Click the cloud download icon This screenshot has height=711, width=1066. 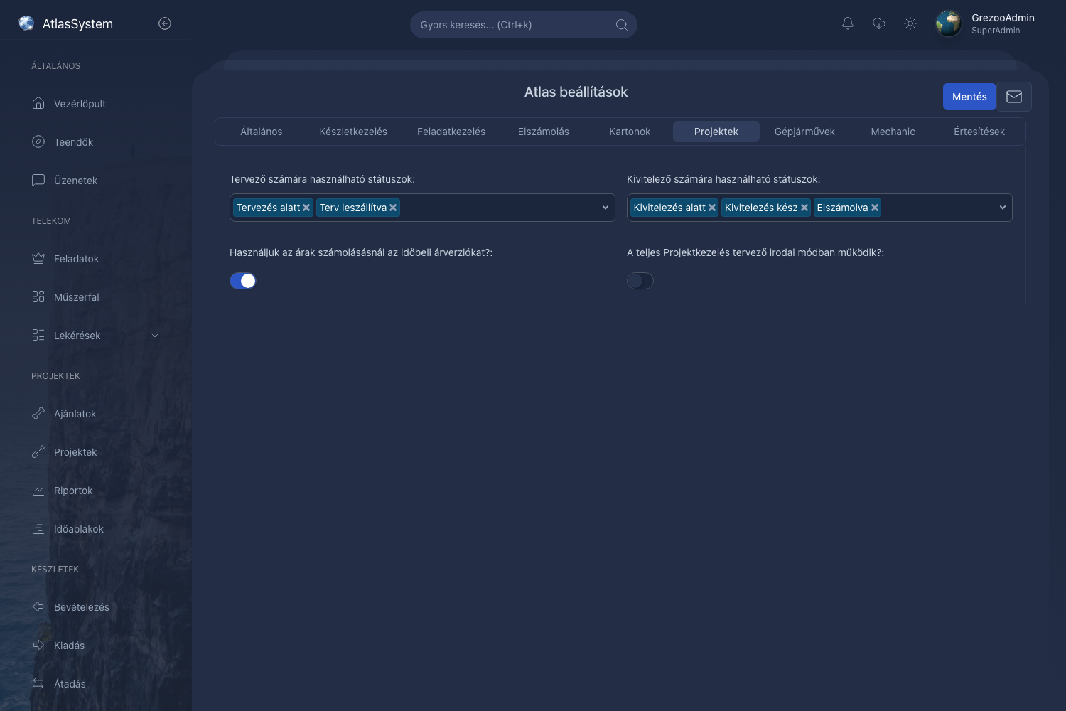click(879, 23)
